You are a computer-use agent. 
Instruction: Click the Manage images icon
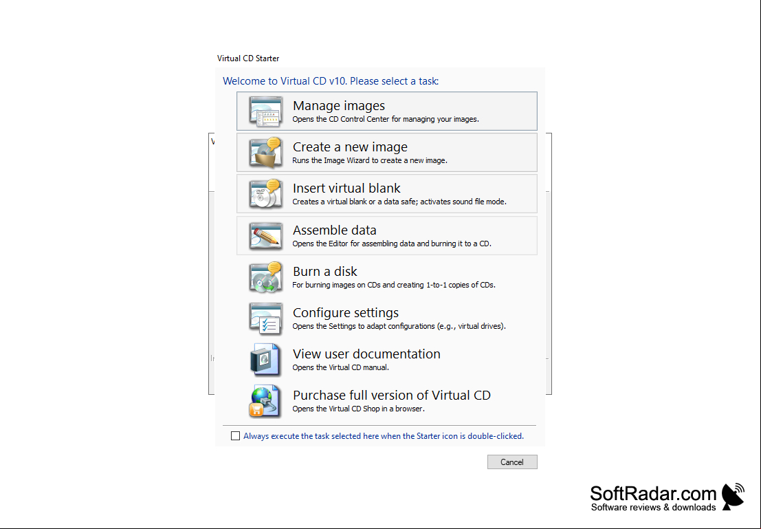pos(265,111)
